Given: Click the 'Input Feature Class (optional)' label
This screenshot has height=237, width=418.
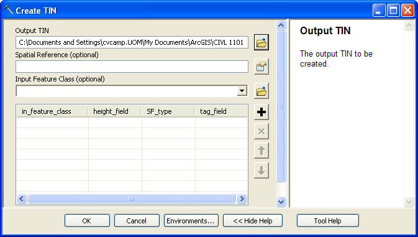Looking at the screenshot, I should pyautogui.click(x=60, y=79).
